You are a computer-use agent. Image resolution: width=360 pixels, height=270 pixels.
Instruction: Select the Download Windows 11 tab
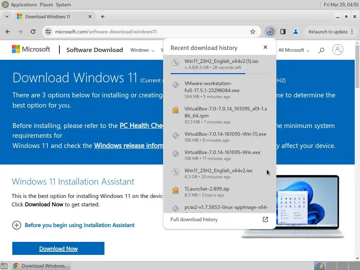[x=54, y=17]
